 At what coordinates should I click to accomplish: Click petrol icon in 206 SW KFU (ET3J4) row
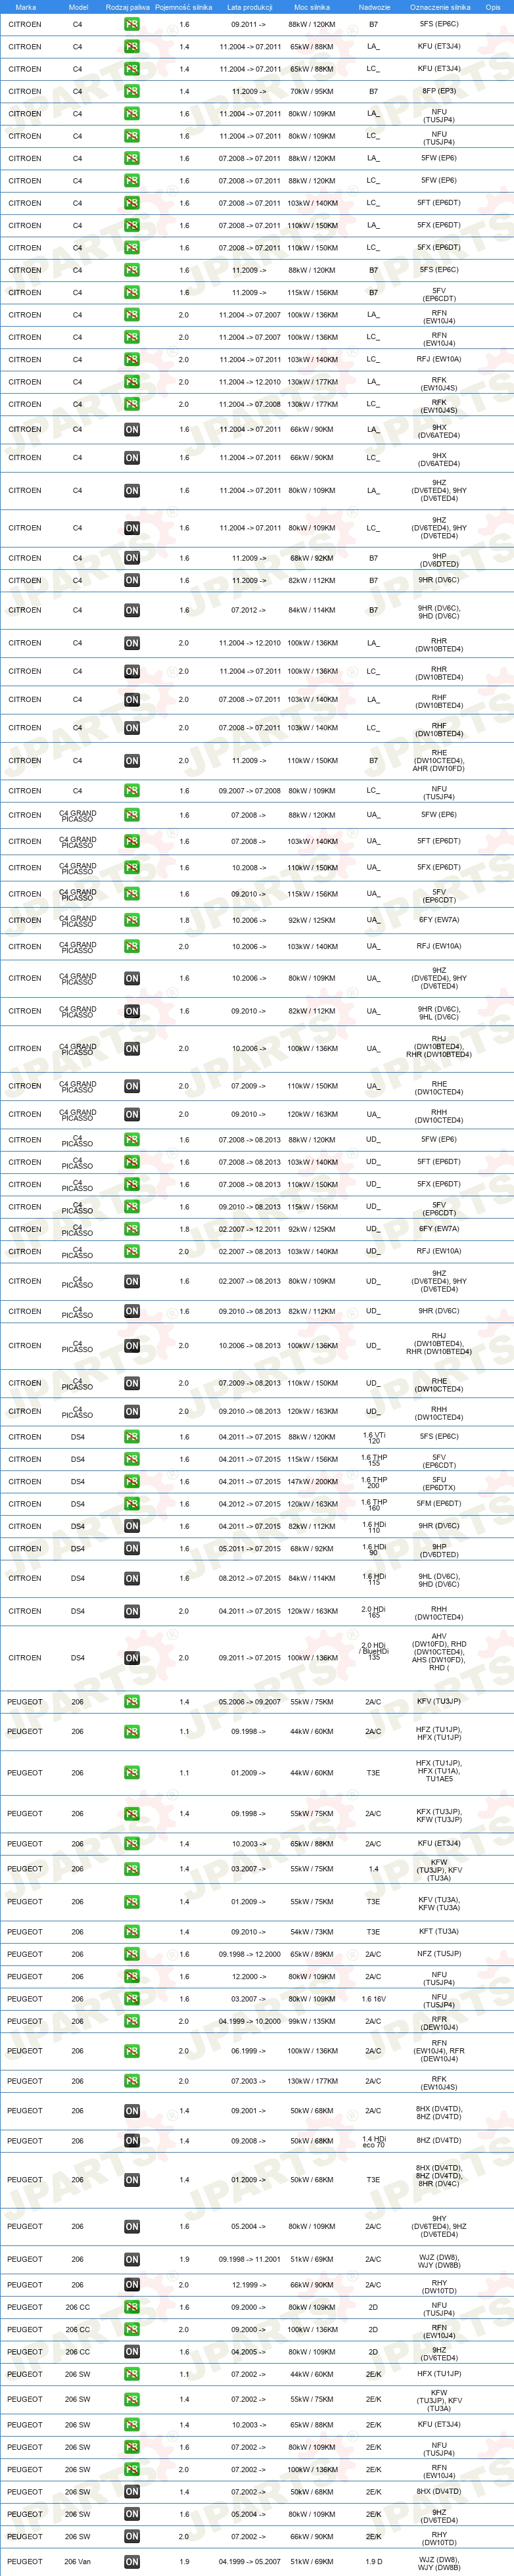[132, 2425]
